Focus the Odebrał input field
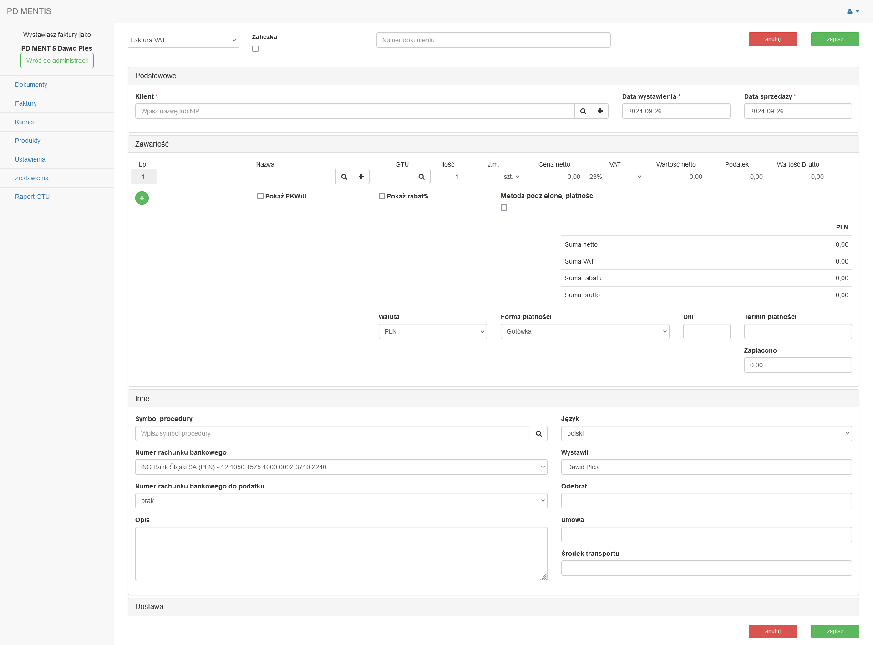 pyautogui.click(x=706, y=501)
